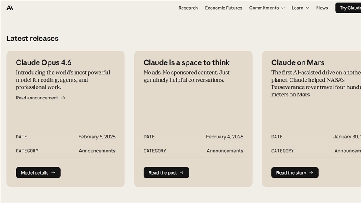Click the Read announcement link
Viewport: 361px width, 203px height.
tap(37, 98)
